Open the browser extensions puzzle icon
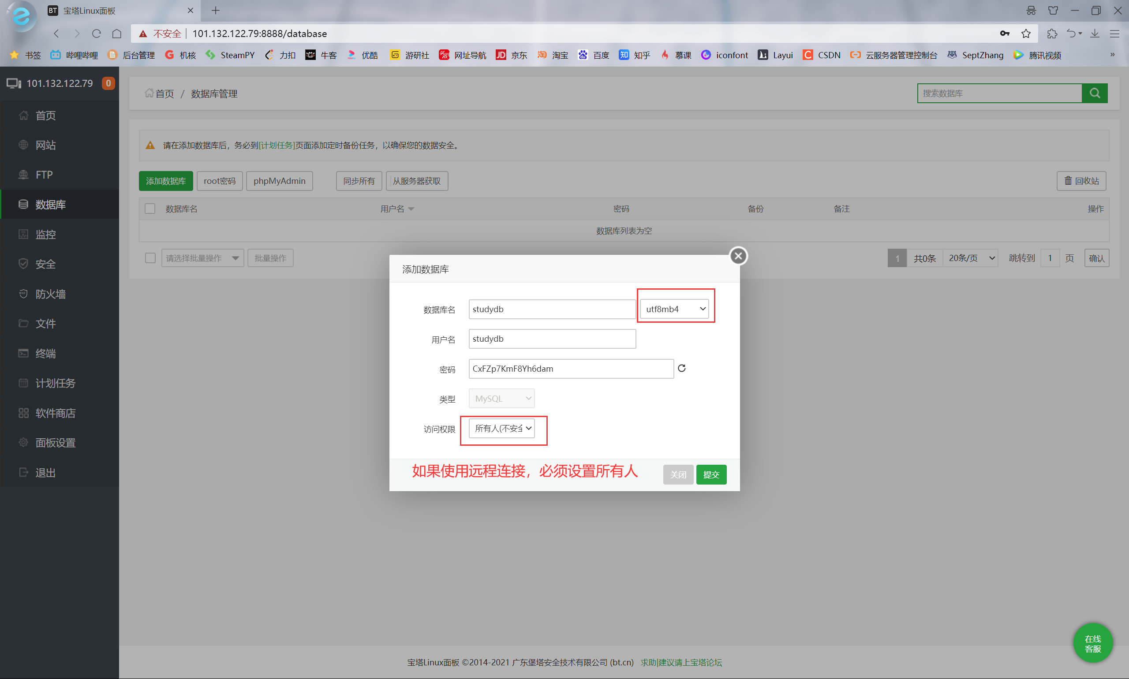Screen dimensions: 1129x679 coord(1052,34)
